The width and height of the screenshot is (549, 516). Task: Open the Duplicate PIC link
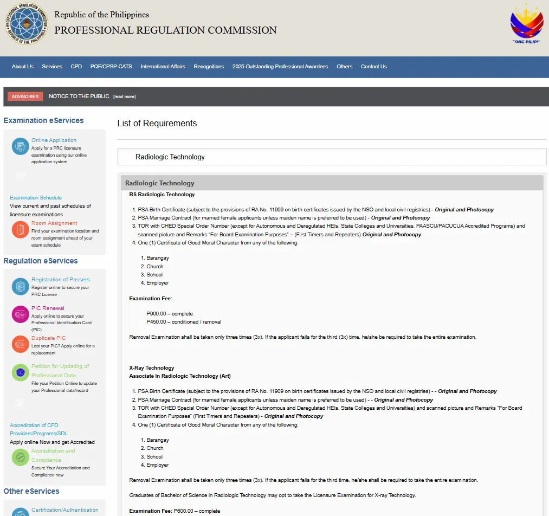click(49, 338)
